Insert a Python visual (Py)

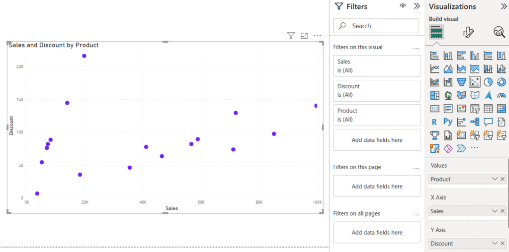(448, 122)
